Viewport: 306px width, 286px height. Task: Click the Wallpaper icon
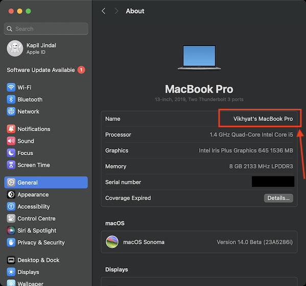tap(11, 283)
